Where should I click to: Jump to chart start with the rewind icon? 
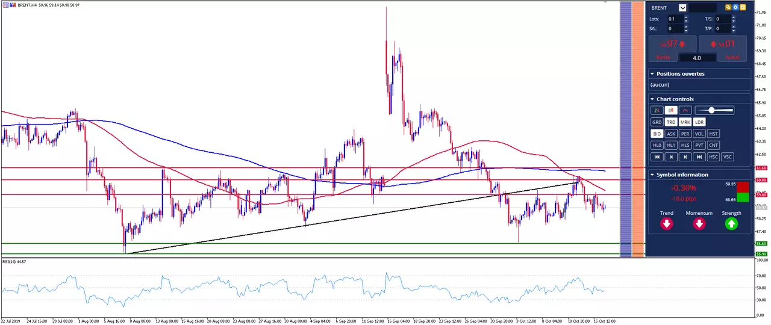tap(657, 156)
